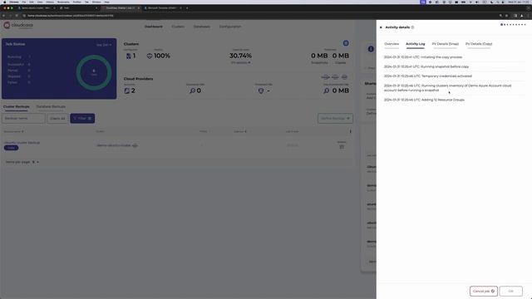This screenshot has width=532, height=299.
Task: Click the icon beside demo ubuntu cluster name
Action: 135,145
